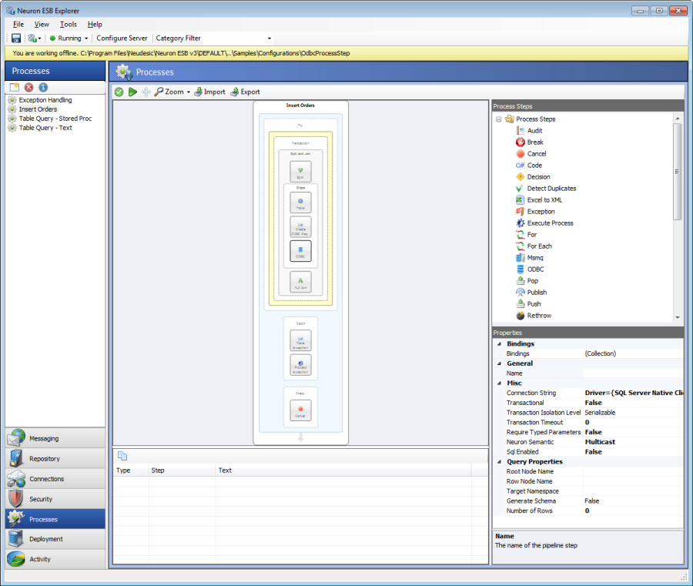Open the server connection icon dropdown
Image resolution: width=693 pixels, height=586 pixels.
(x=35, y=39)
